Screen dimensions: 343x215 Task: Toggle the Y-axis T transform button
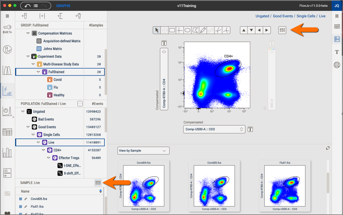click(x=164, y=43)
